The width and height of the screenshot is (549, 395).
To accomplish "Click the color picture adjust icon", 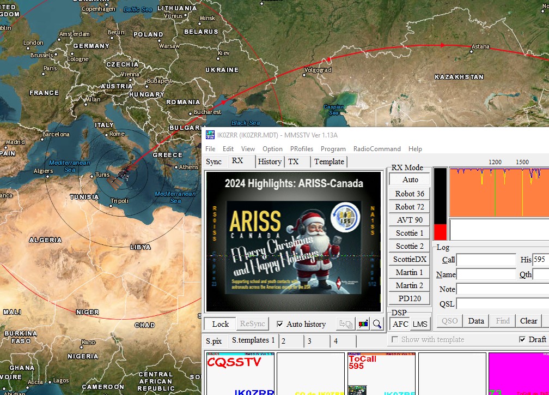I will (x=363, y=324).
